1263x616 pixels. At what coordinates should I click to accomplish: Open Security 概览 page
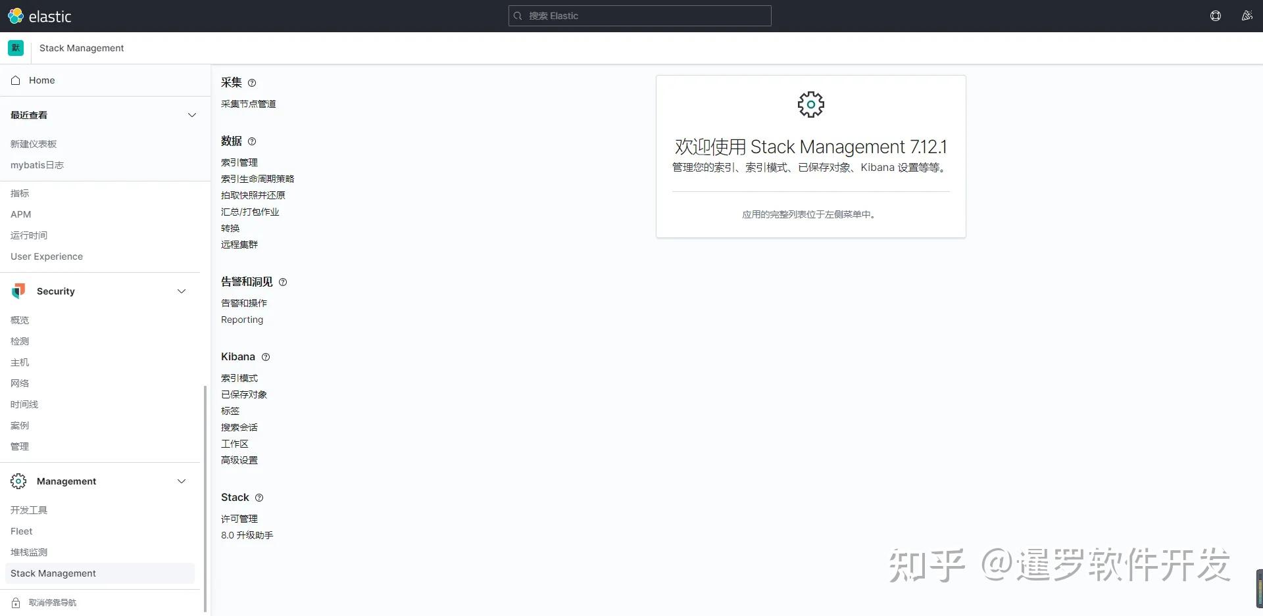[x=20, y=320]
